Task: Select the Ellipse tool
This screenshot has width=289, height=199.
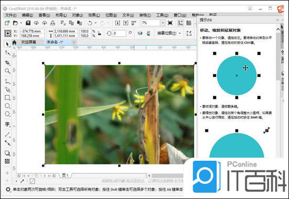Action: coord(7,106)
